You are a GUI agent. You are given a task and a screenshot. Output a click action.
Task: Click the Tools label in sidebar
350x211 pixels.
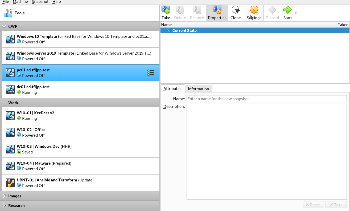[x=20, y=13]
